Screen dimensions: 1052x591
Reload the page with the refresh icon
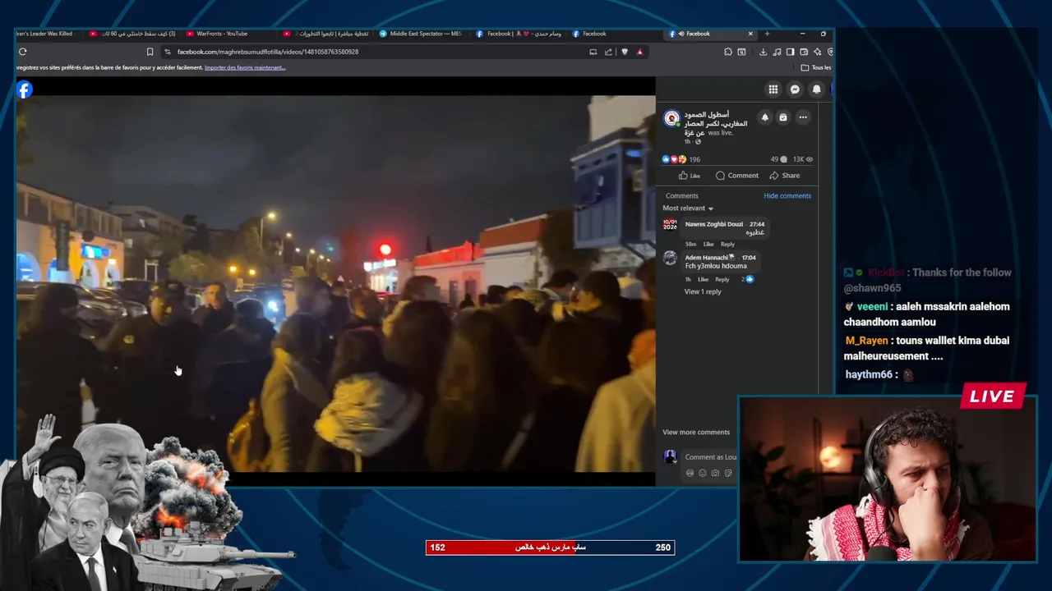22,52
